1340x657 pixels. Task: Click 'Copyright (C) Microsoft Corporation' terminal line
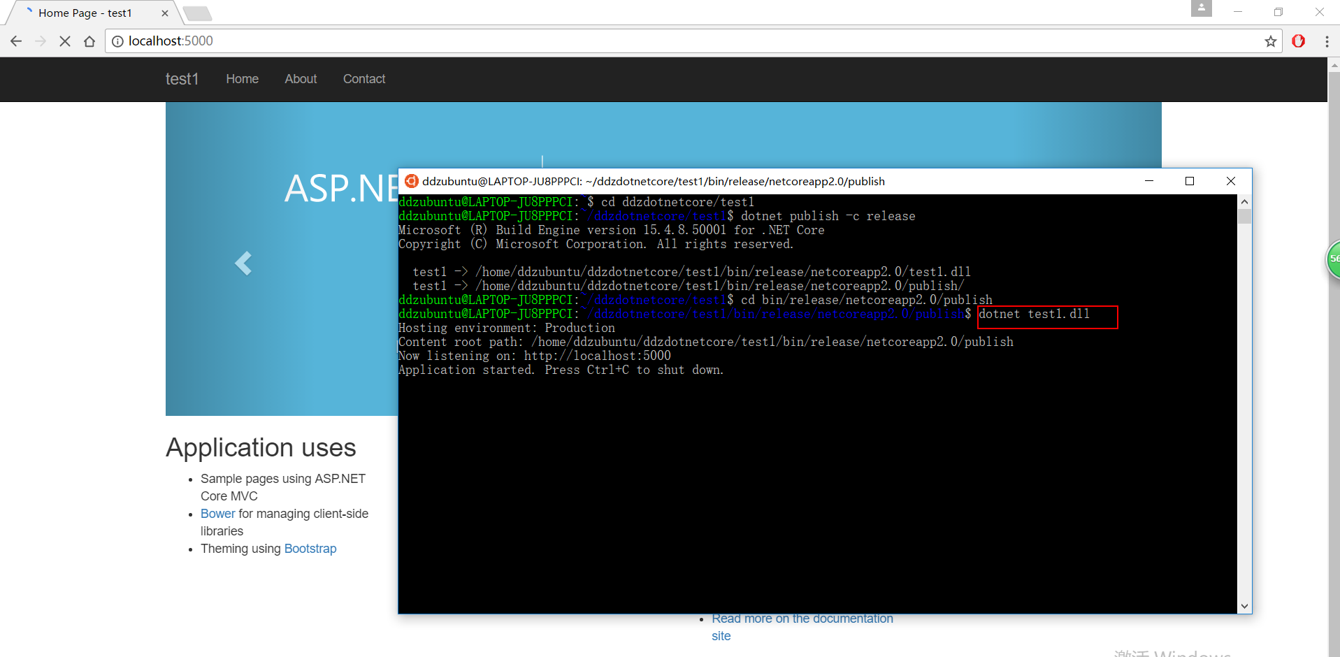[x=596, y=244]
